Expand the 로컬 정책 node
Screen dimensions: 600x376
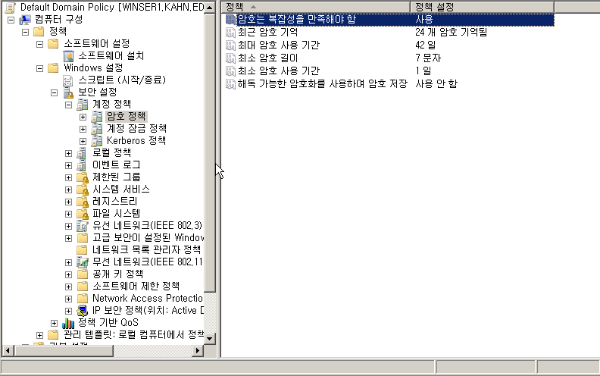[x=68, y=154]
